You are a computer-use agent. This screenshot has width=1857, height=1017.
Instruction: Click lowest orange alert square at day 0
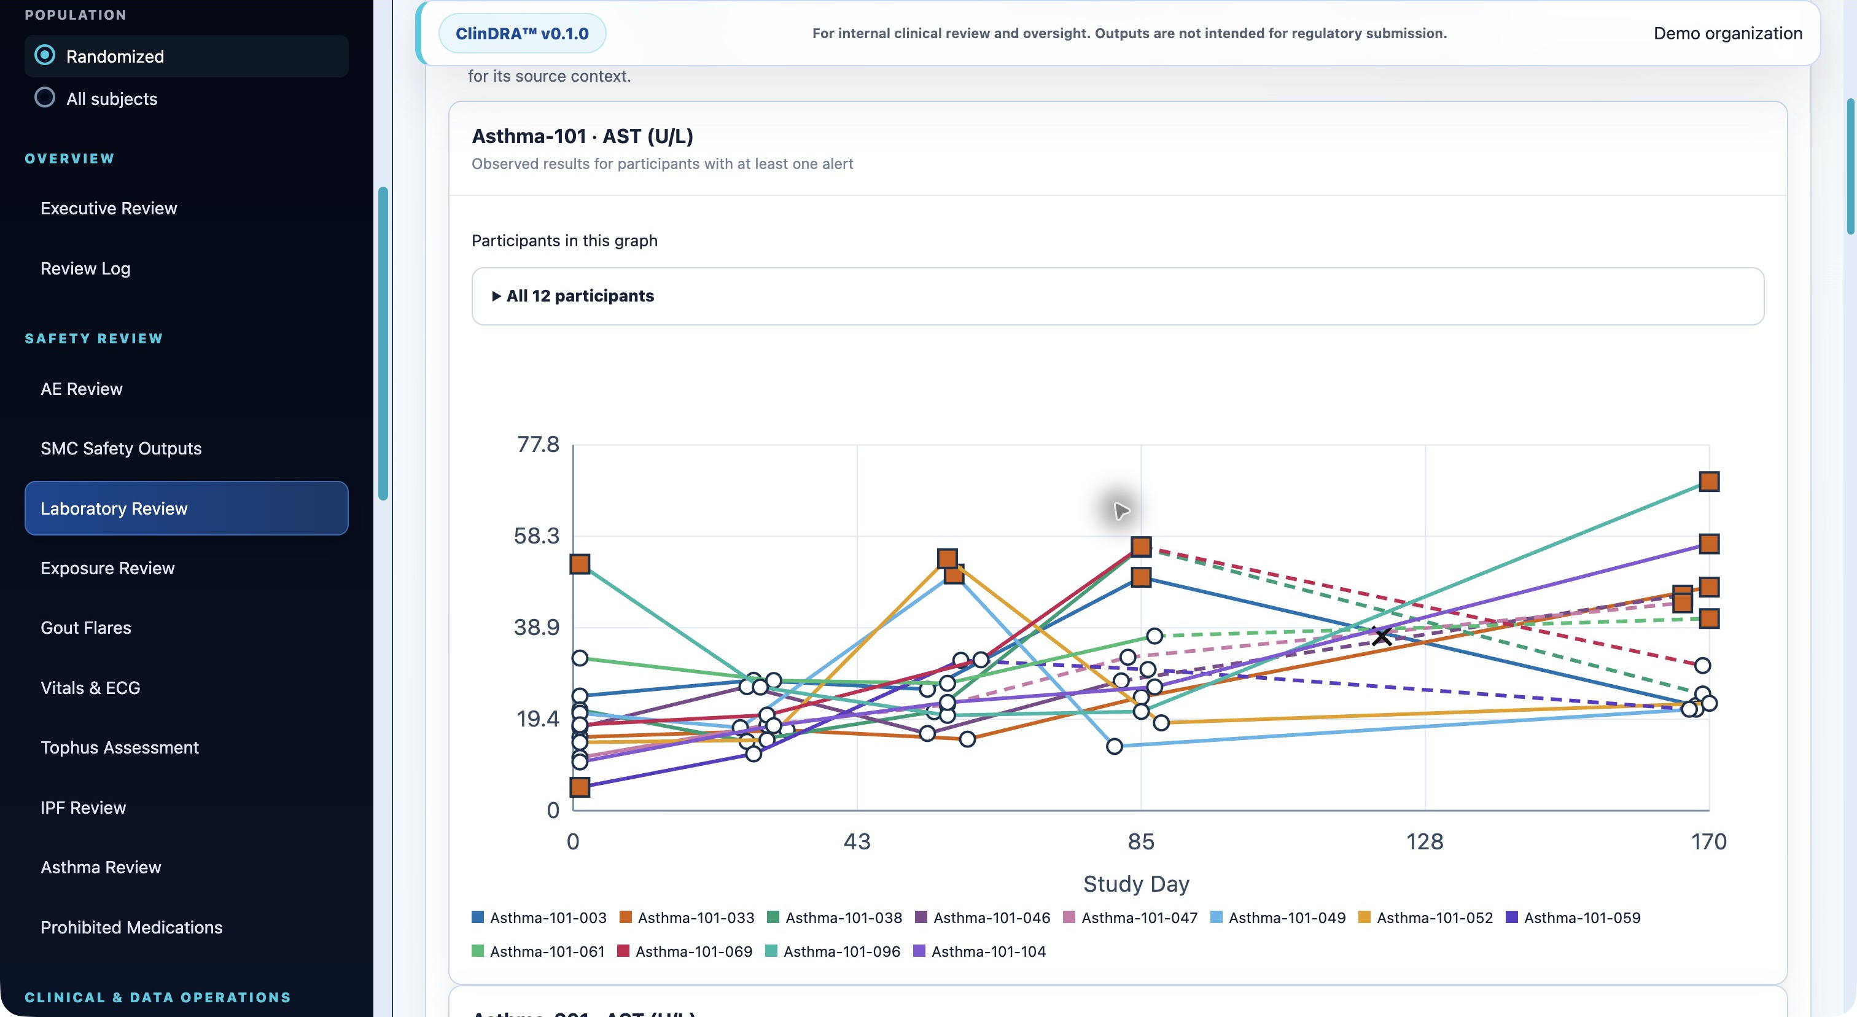pyautogui.click(x=580, y=787)
